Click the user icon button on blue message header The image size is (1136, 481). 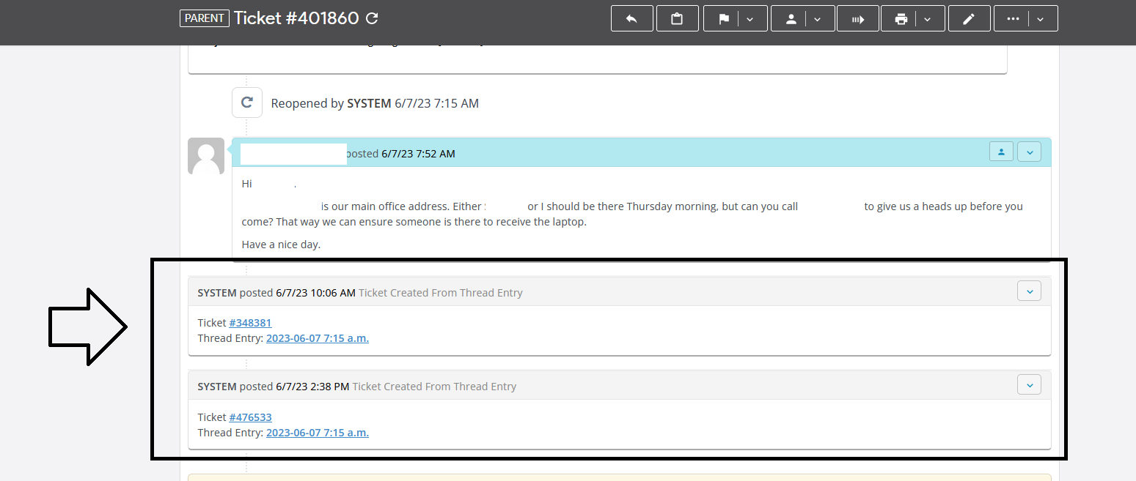(1001, 152)
